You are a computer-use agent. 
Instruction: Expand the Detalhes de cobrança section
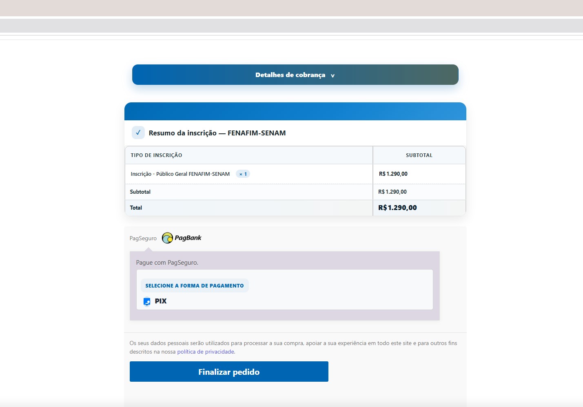coord(295,75)
